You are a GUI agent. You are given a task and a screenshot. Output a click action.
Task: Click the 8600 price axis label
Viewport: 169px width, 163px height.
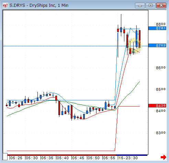coord(161,68)
